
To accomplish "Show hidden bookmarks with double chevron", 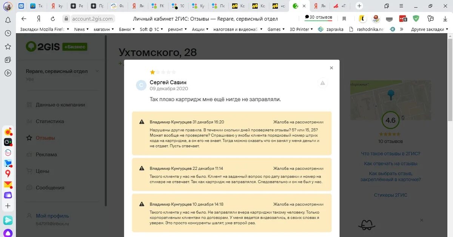I will click(x=401, y=29).
